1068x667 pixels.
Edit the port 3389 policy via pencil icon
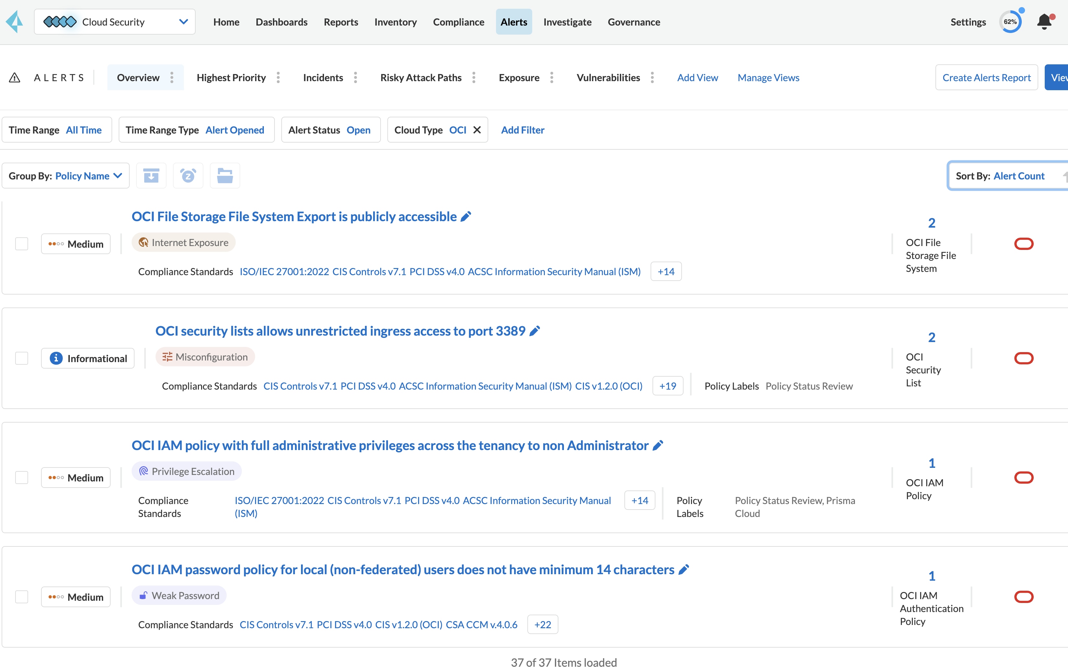(535, 331)
